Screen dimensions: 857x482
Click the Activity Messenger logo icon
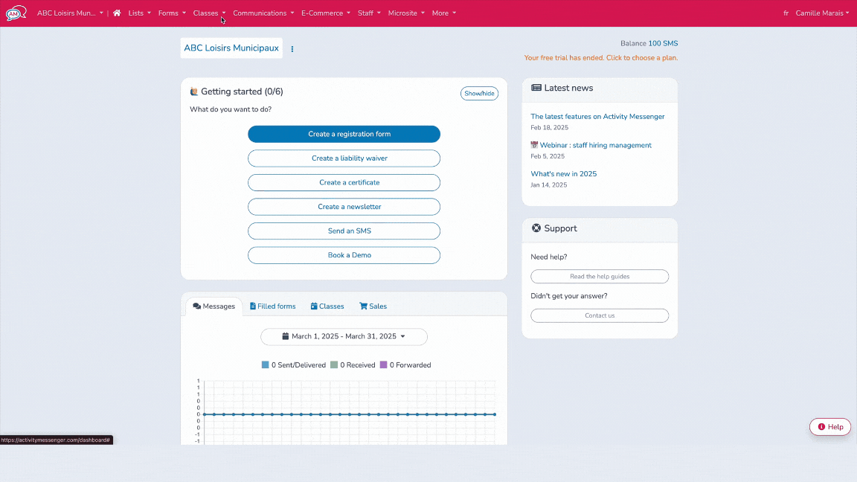pos(16,13)
